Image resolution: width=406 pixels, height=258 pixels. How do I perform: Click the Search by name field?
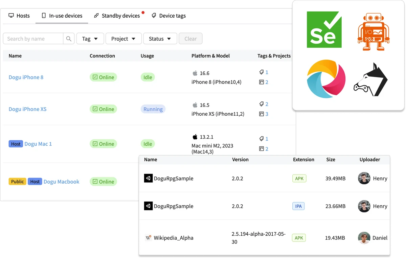[x=33, y=39]
